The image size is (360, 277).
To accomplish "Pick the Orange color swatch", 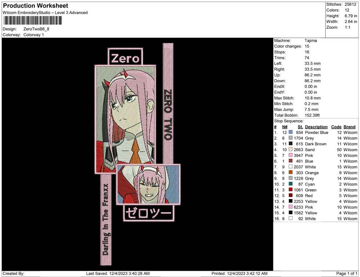I will click(291, 172).
